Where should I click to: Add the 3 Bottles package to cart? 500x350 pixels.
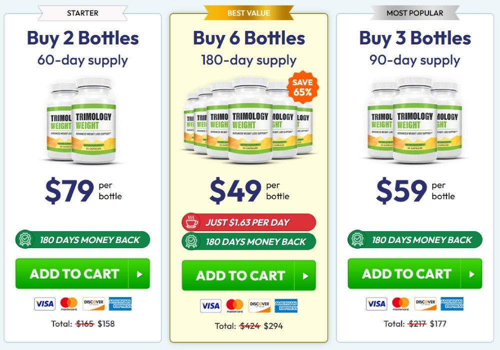pyautogui.click(x=414, y=274)
